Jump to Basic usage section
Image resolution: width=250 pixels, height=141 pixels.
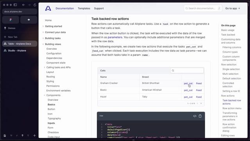[x=228, y=30]
